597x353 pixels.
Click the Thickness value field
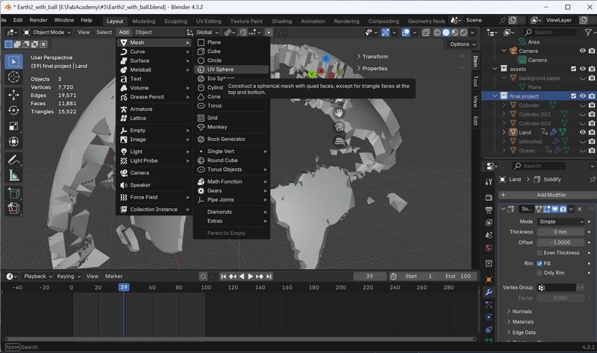[560, 232]
